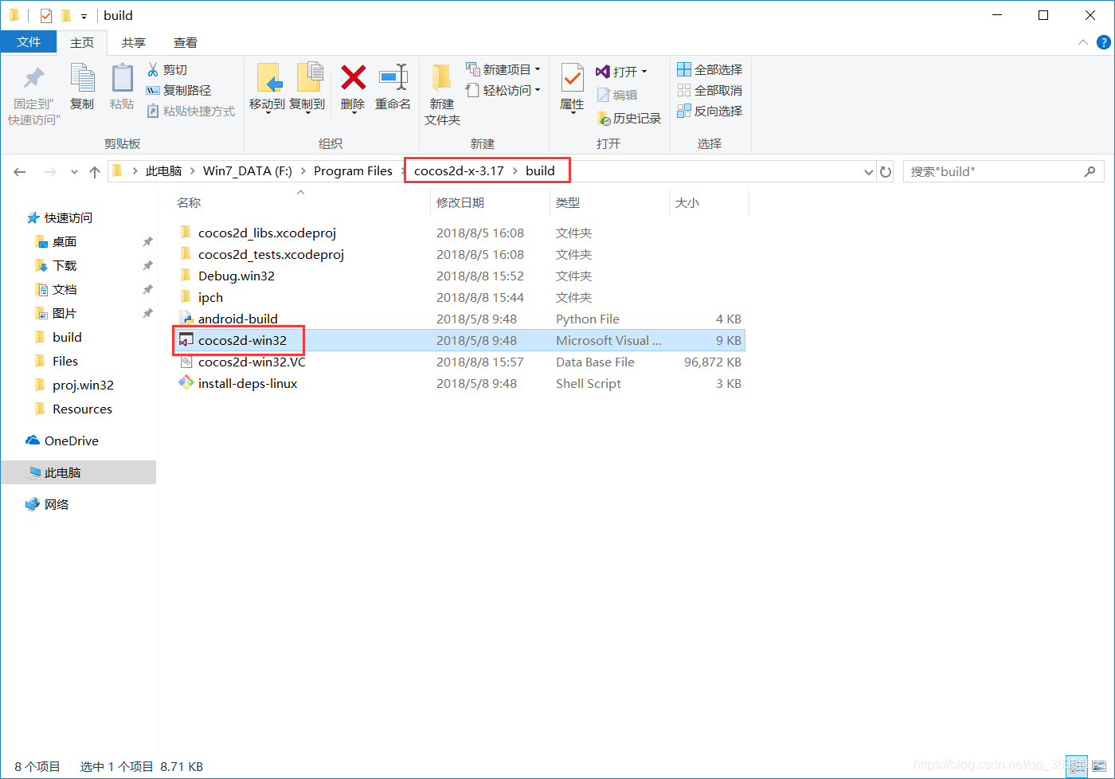1115x779 pixels.
Task: Navigate to Win7_DATA (F:) breadcrumb
Action: (248, 171)
